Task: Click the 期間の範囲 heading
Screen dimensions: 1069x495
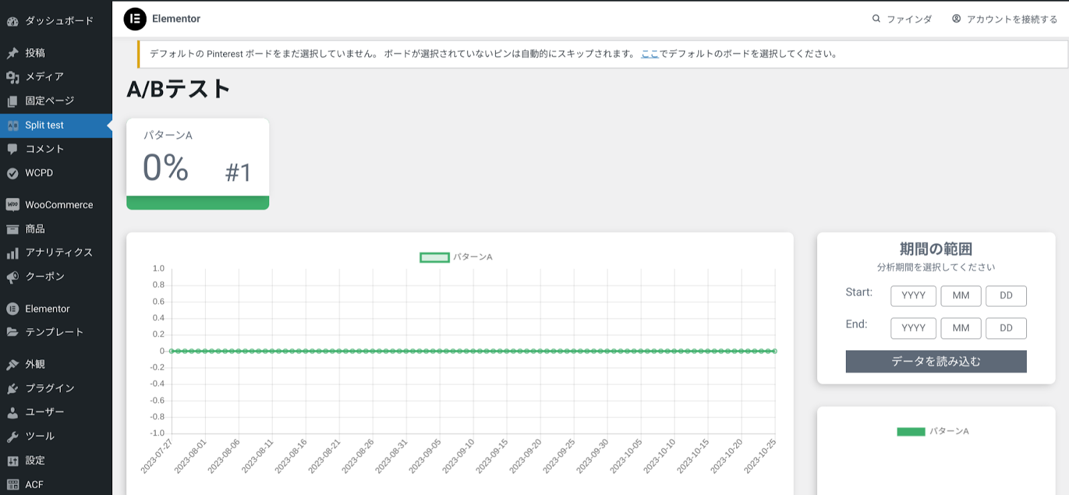Action: click(x=936, y=249)
